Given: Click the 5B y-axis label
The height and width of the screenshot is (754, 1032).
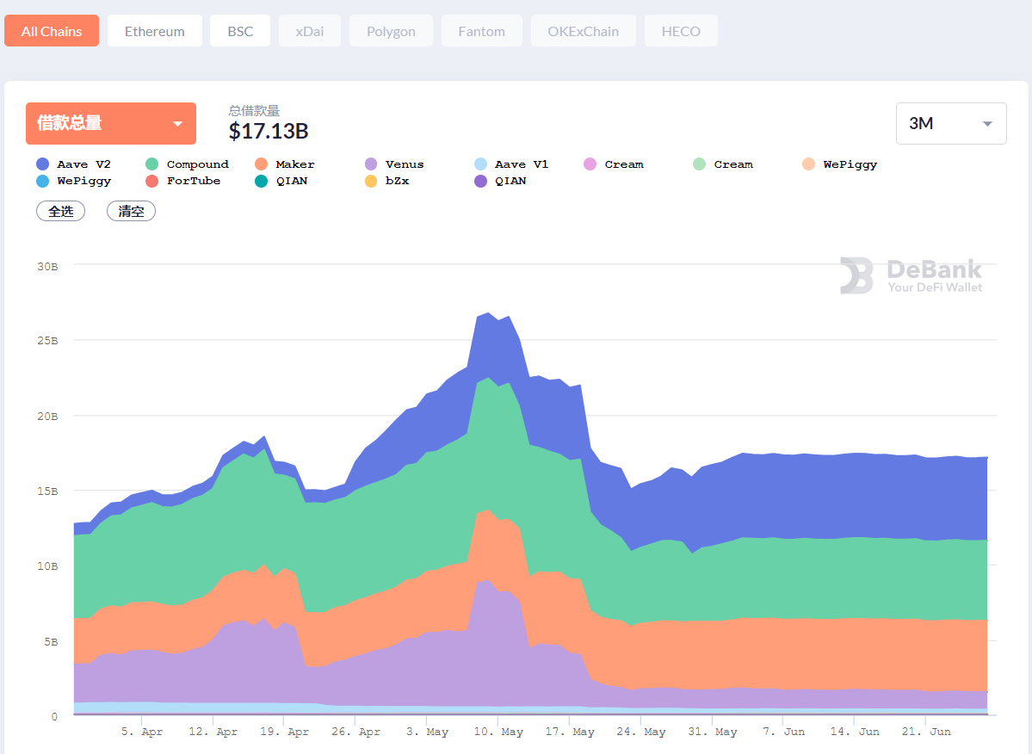Looking at the screenshot, I should point(51,641).
